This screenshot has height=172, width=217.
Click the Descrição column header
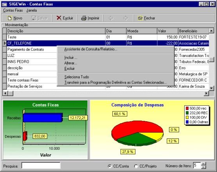(56, 31)
